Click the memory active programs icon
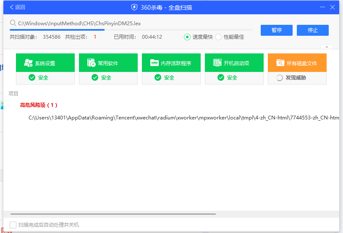 click(x=154, y=63)
